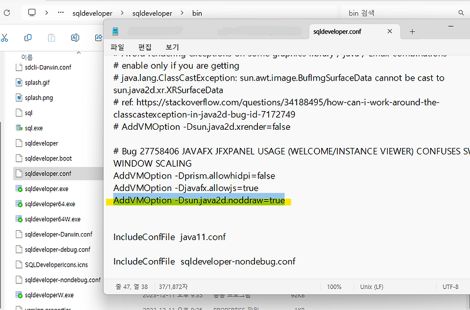The height and width of the screenshot is (310, 470).
Task: Click the UTF-8 encoding indicator
Action: (x=451, y=287)
